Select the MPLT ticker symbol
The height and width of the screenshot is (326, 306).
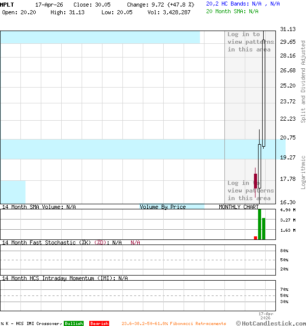point(7,5)
